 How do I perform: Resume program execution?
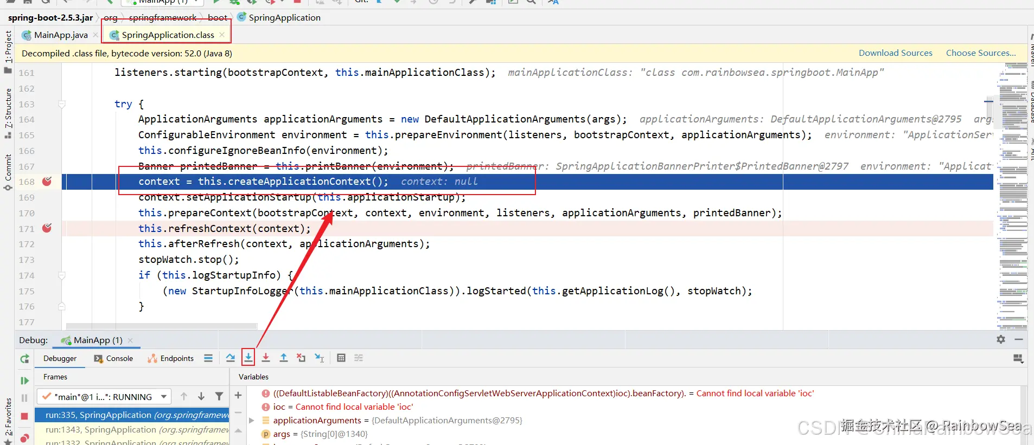click(x=24, y=380)
